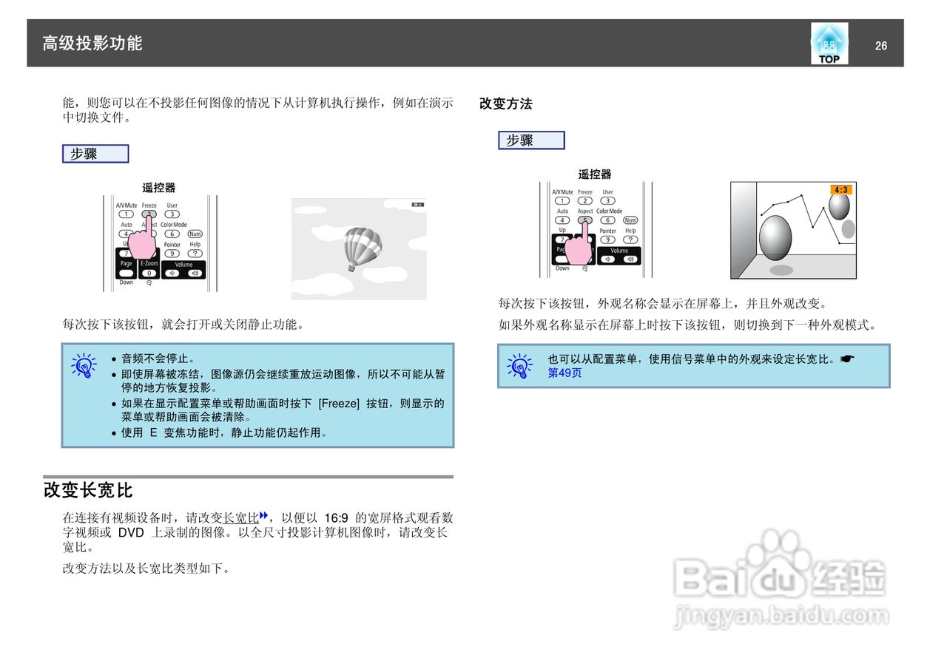Click the bullet mentioning [Freeze] 按钮
The image size is (947, 669).
click(x=283, y=410)
